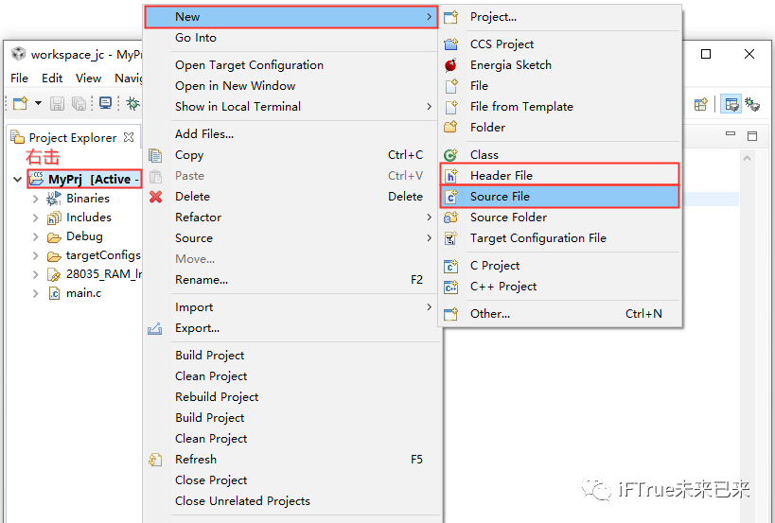Select main.c in Project Explorer

[83, 293]
